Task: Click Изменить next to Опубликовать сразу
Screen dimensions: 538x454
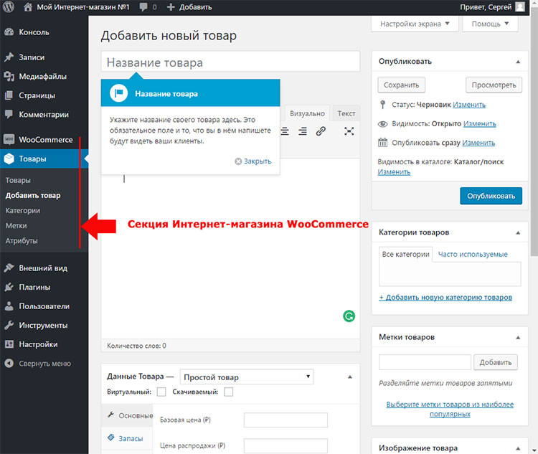Action: pyautogui.click(x=478, y=143)
